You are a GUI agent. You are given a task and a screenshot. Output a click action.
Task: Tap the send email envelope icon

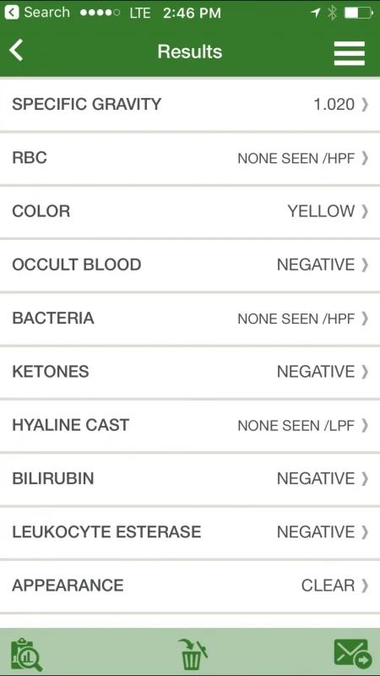pyautogui.click(x=352, y=653)
